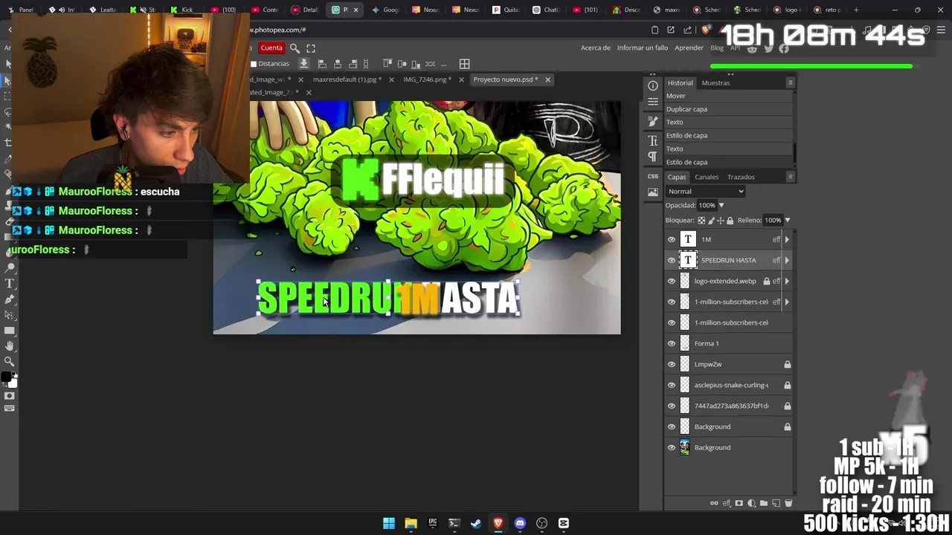Open the Capas panel options menu

click(x=790, y=177)
